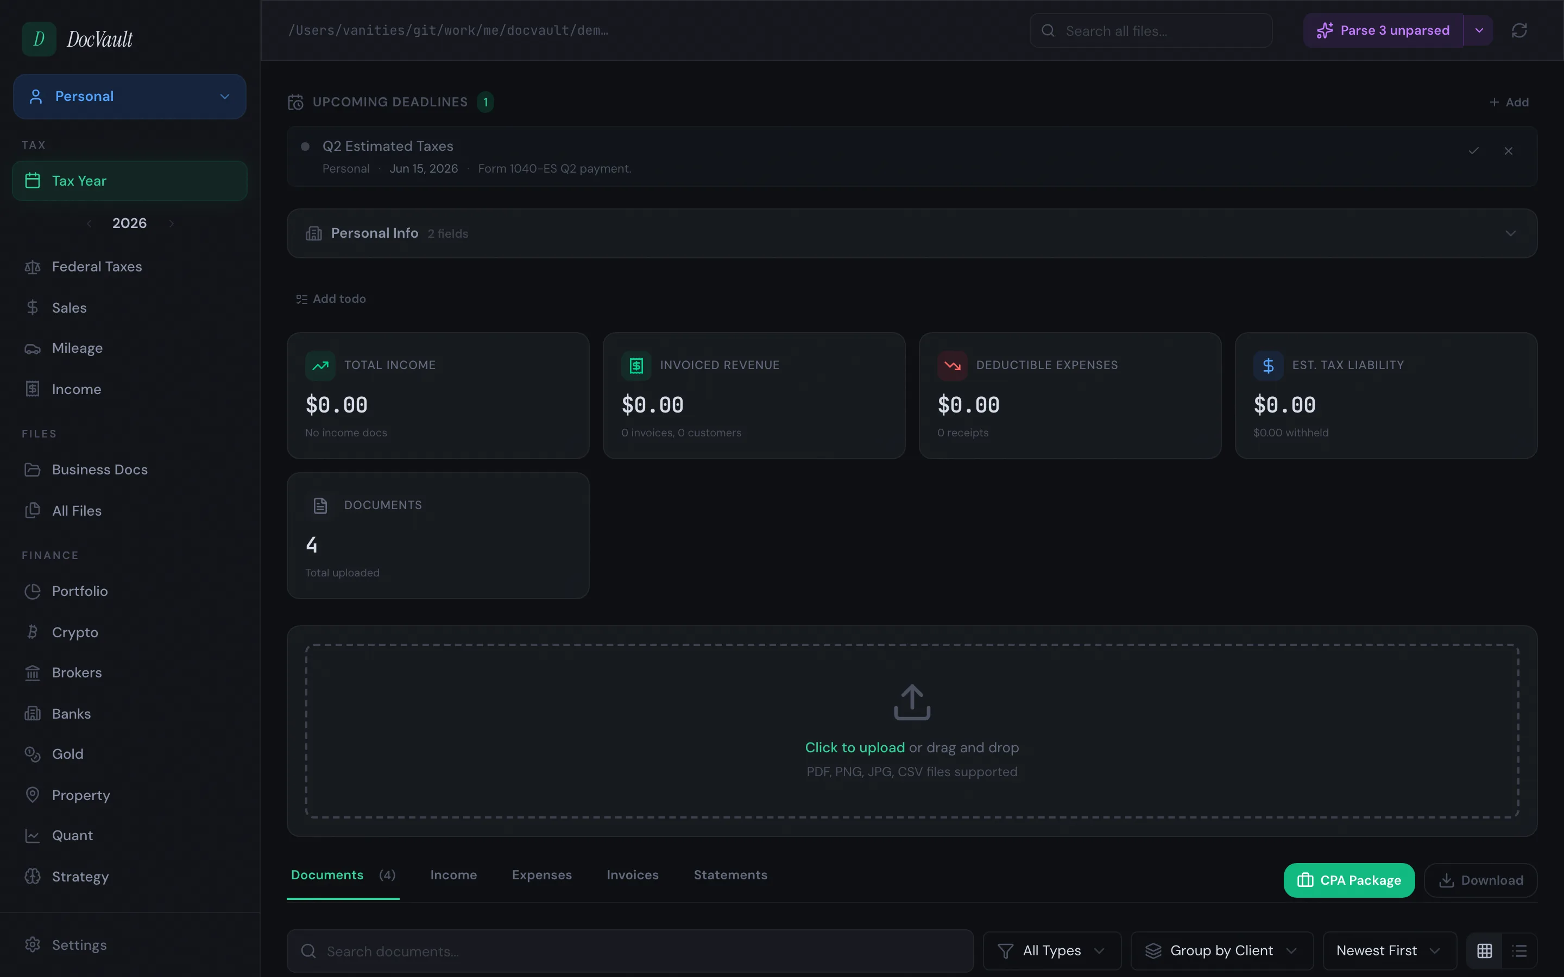The height and width of the screenshot is (977, 1564).
Task: Open the Quant page
Action: (x=129, y=835)
